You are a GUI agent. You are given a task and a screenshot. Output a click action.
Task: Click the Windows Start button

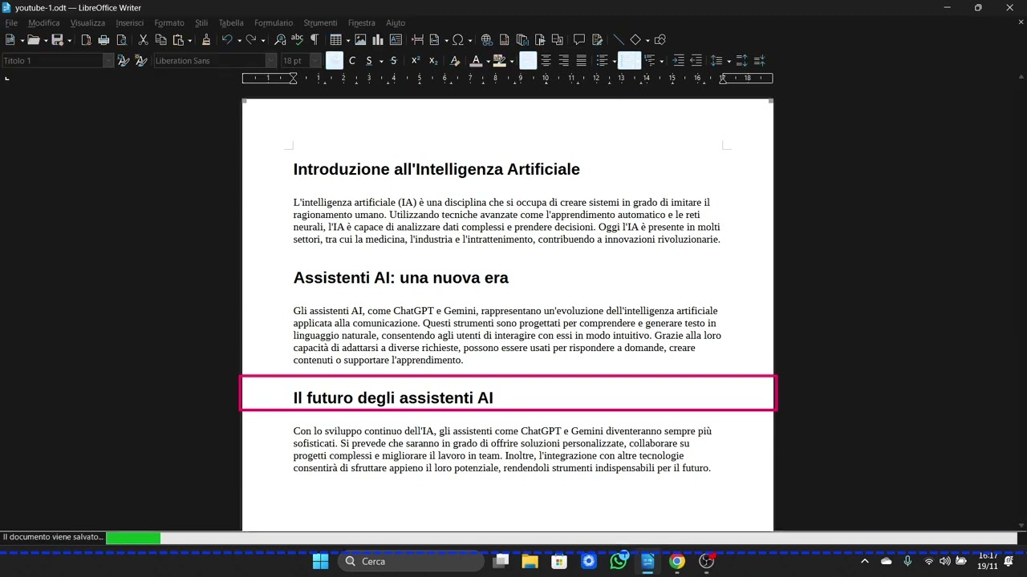[x=320, y=561]
